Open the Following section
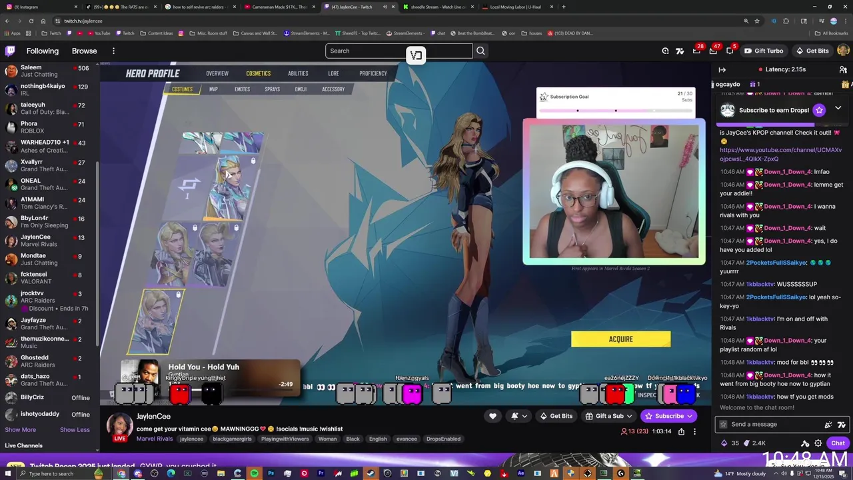This screenshot has height=480, width=853. (43, 51)
